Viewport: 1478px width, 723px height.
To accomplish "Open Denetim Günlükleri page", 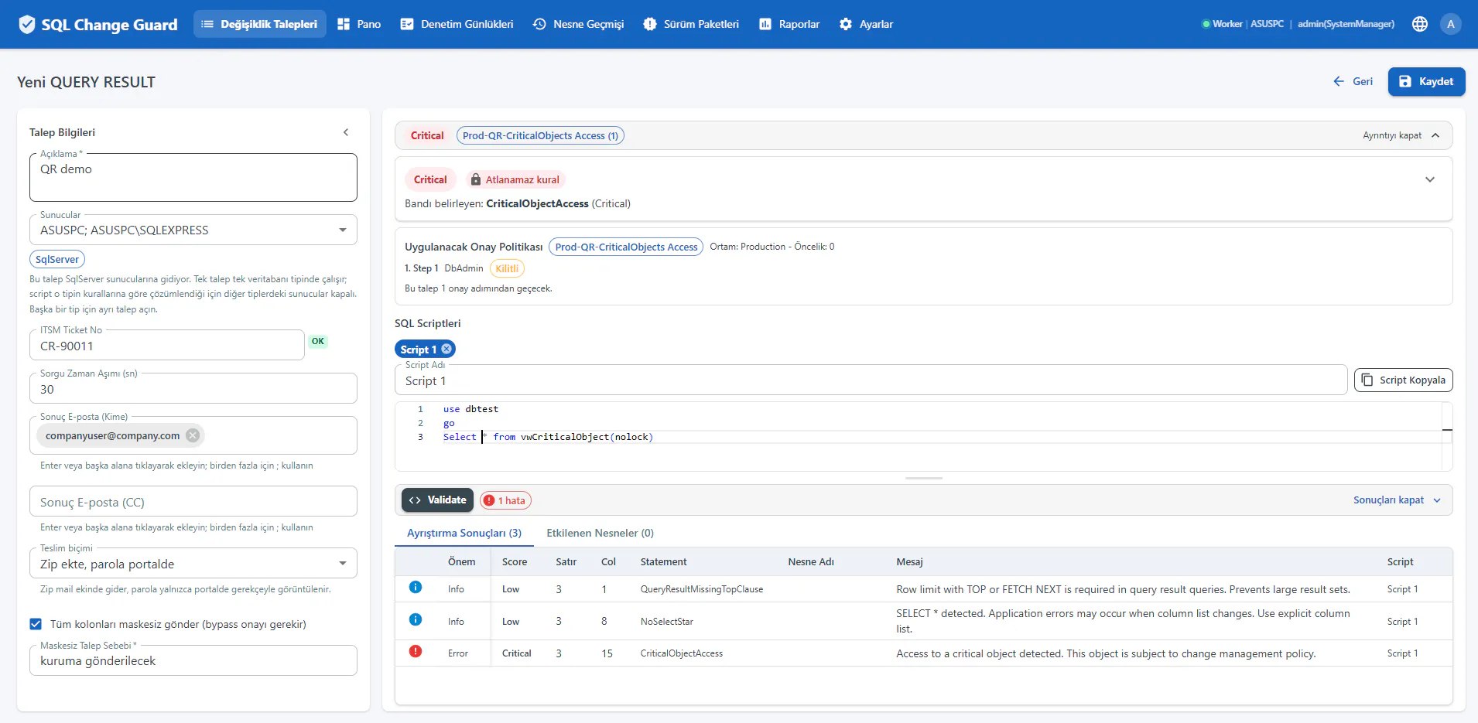I will point(457,24).
